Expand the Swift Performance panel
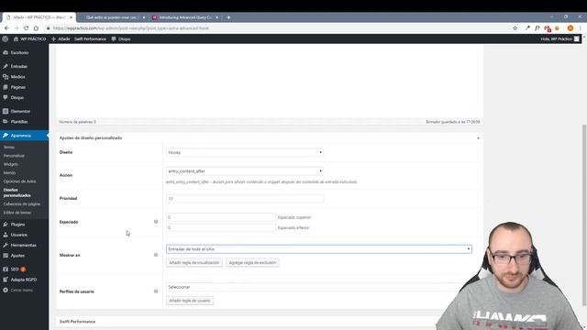Screen dimensions: 587x330 pyautogui.click(x=77, y=322)
